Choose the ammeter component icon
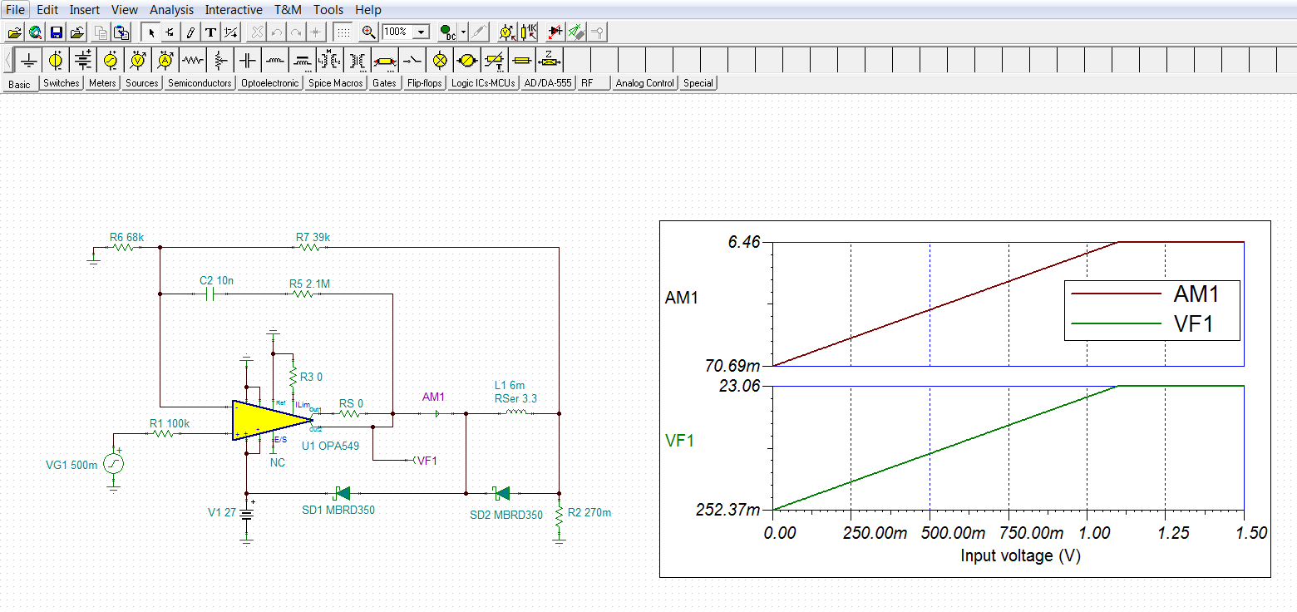Screen dimensions: 1297x612 pyautogui.click(x=165, y=60)
